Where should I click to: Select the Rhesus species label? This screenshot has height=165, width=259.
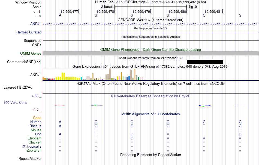35,126
